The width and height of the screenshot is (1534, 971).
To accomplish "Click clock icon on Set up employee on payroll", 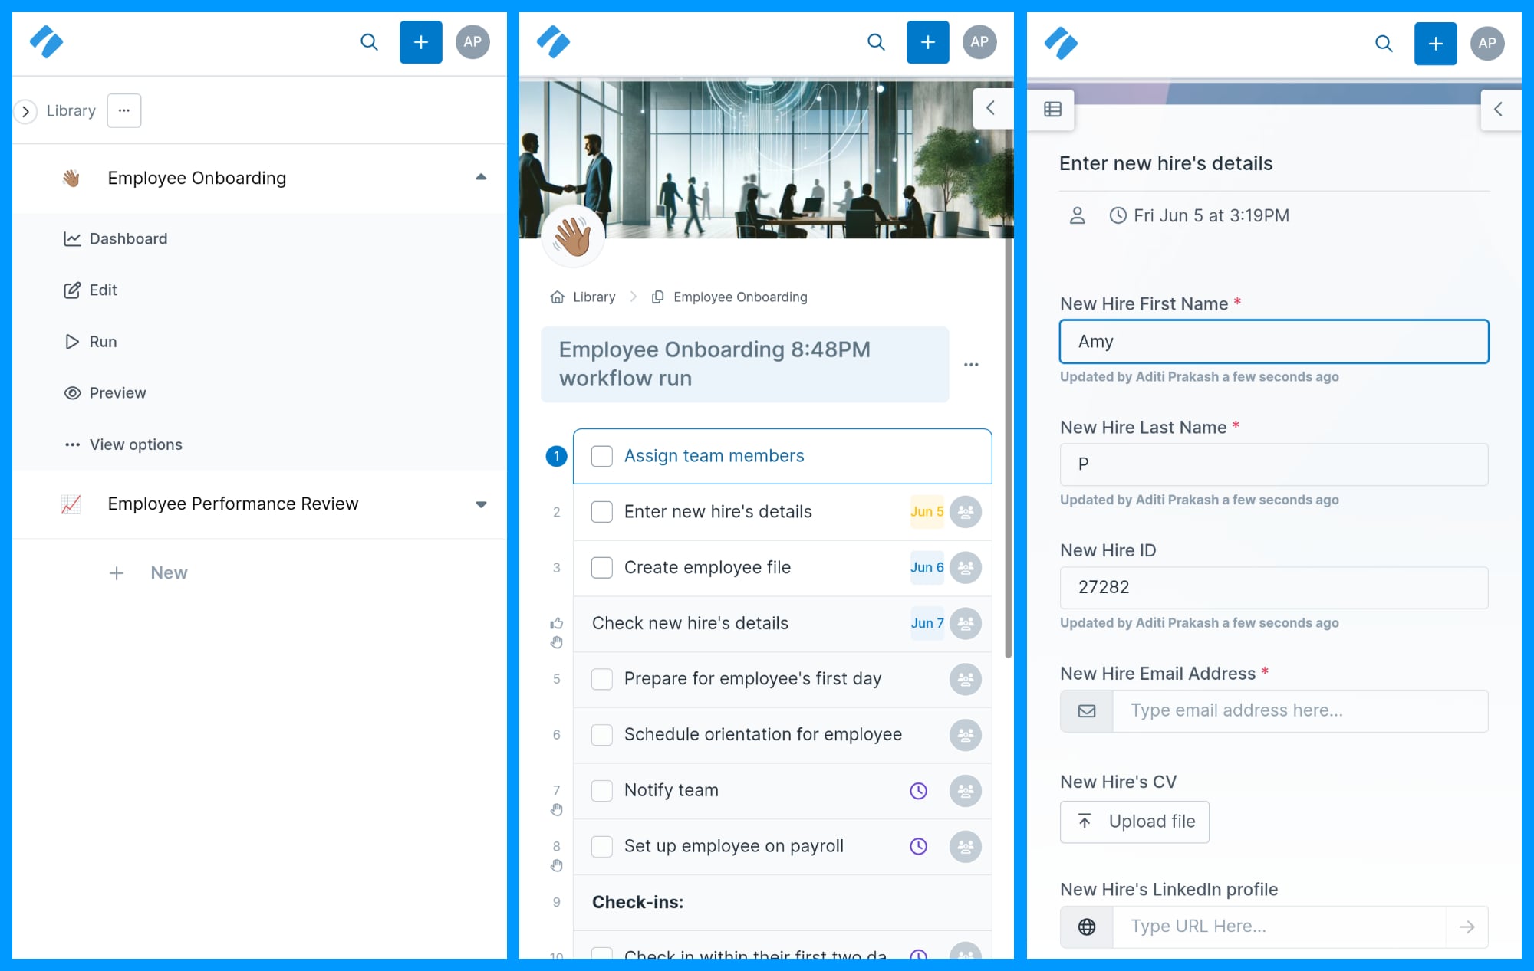I will [918, 847].
